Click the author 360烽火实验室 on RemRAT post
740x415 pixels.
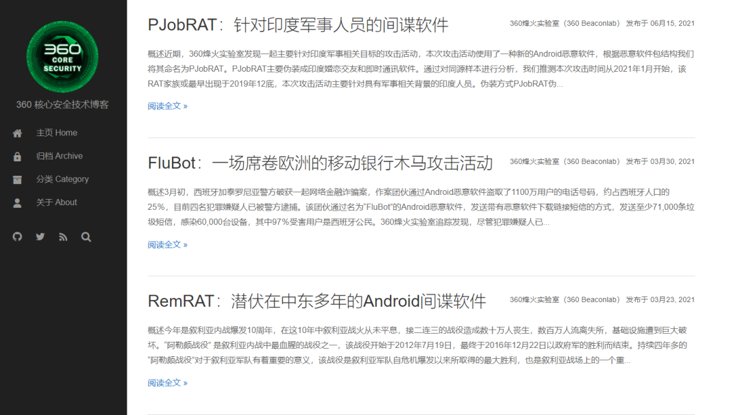click(x=565, y=299)
